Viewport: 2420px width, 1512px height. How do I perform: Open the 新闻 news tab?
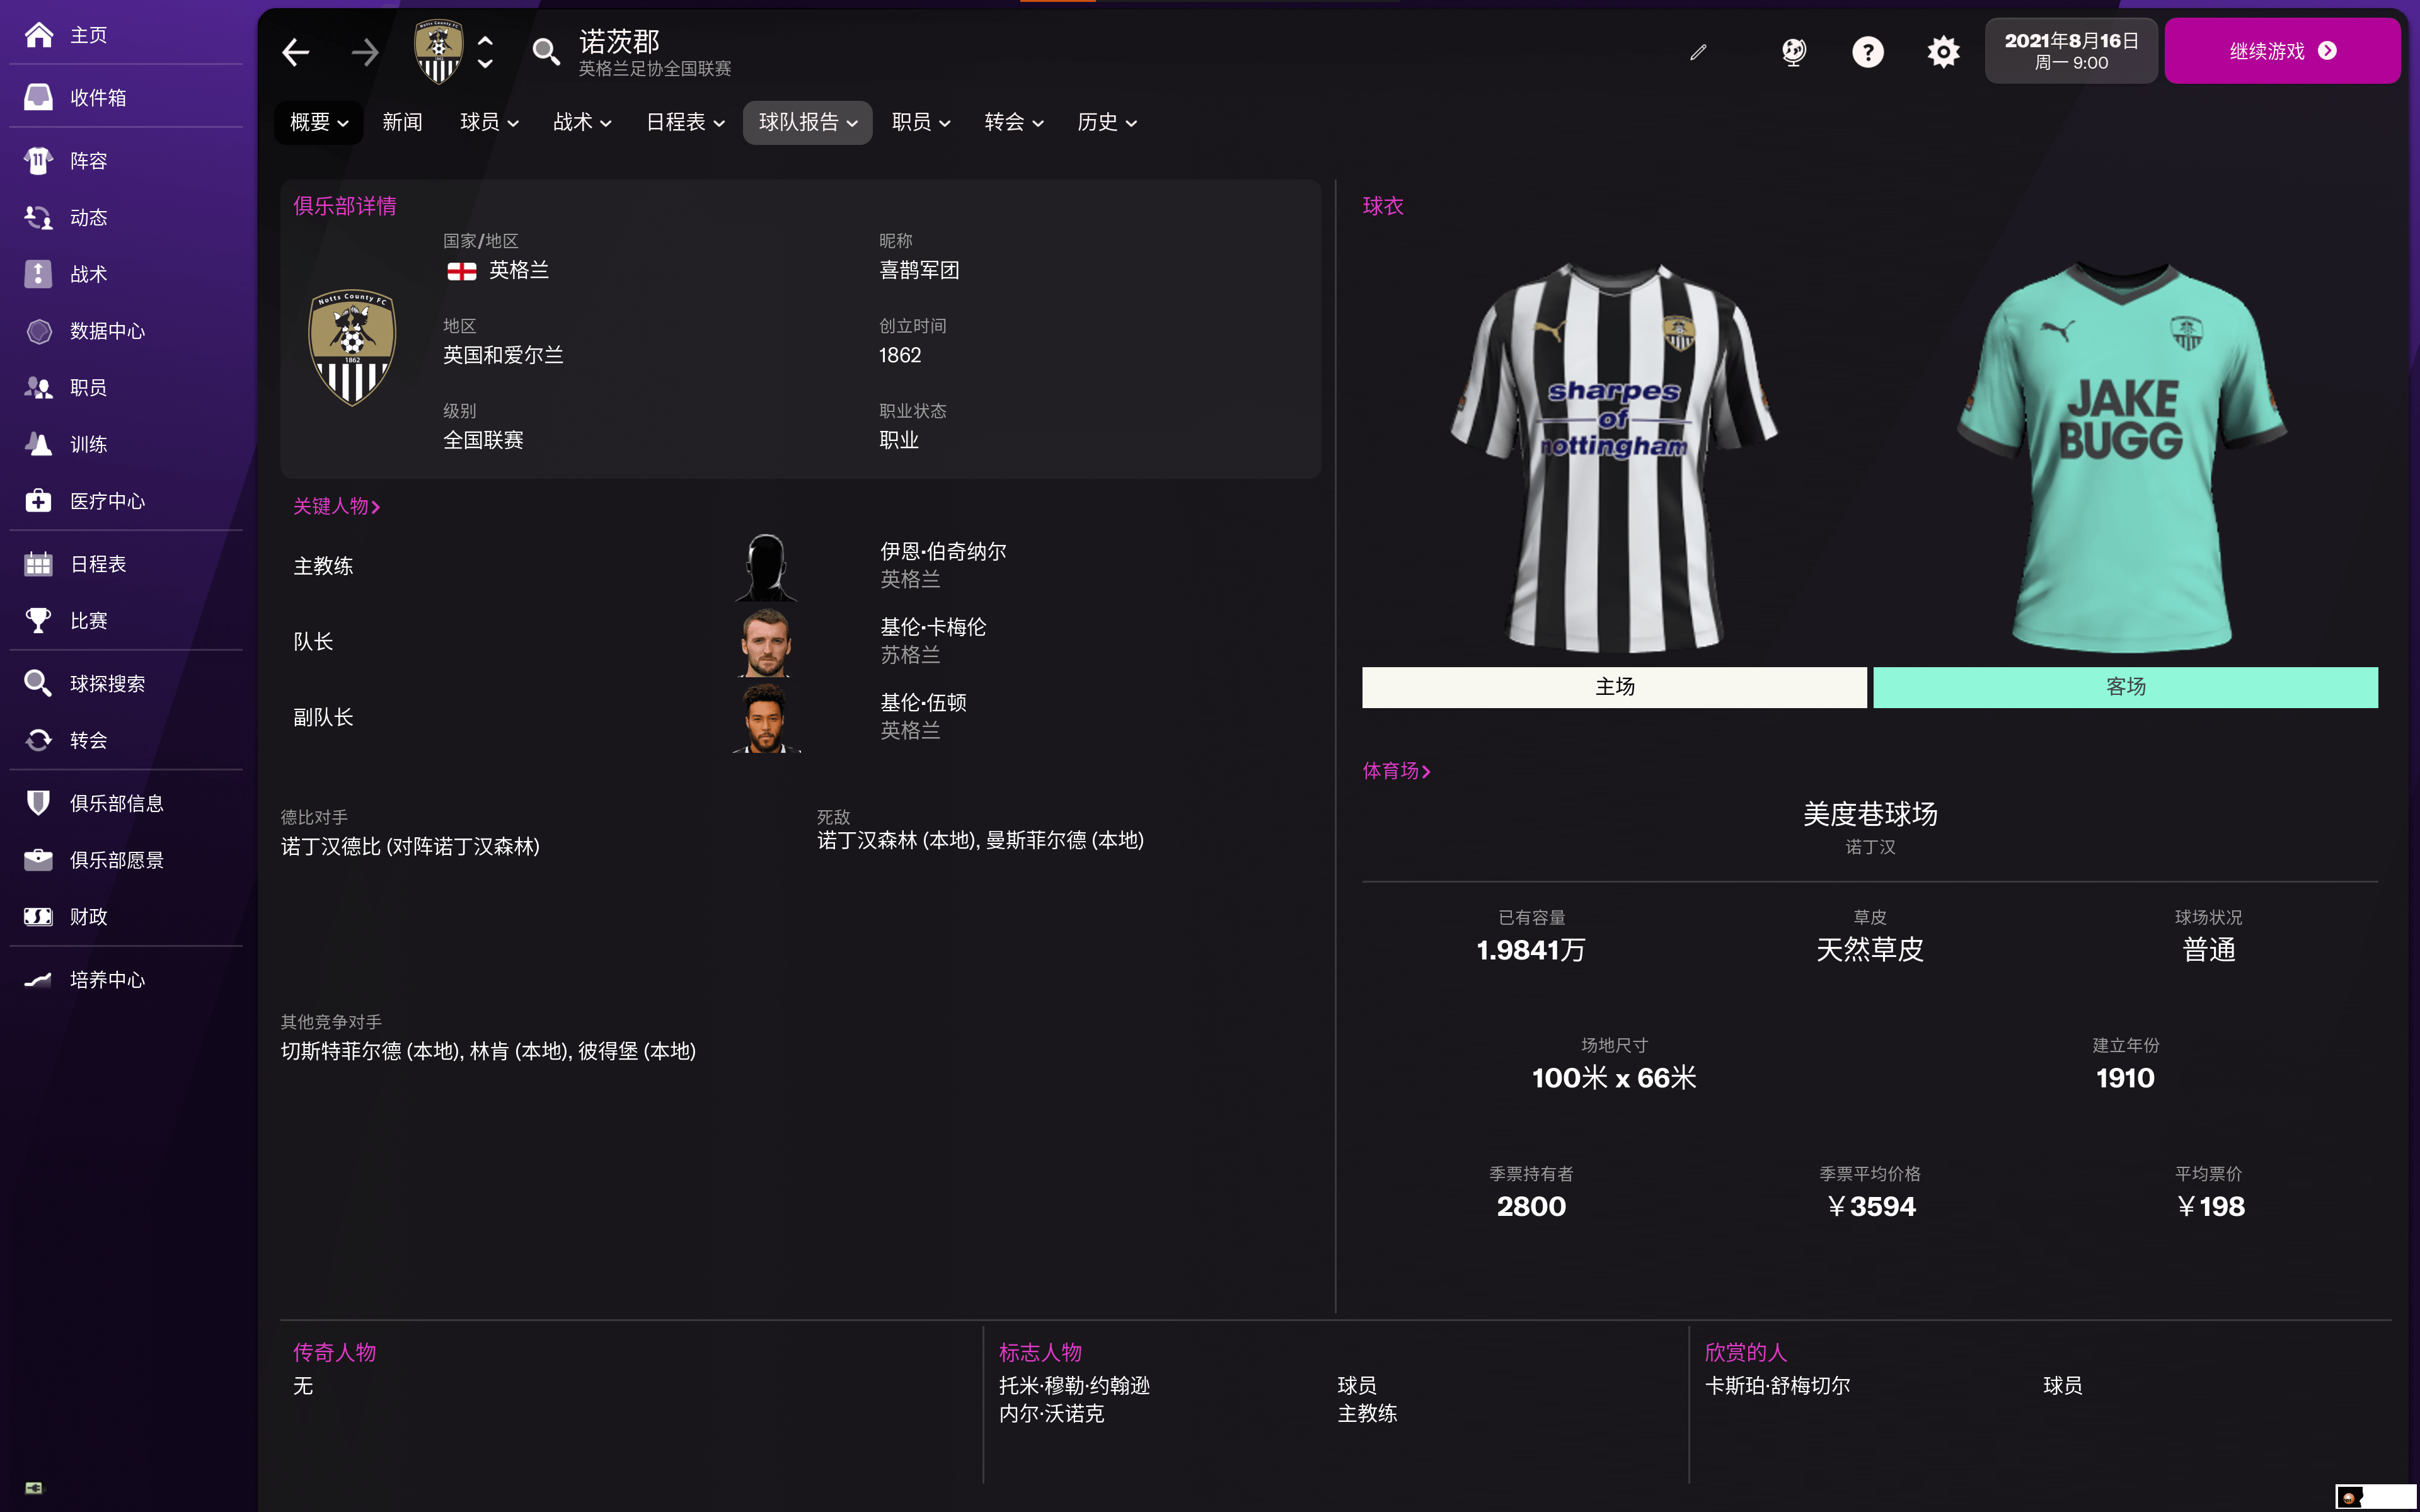[x=402, y=122]
